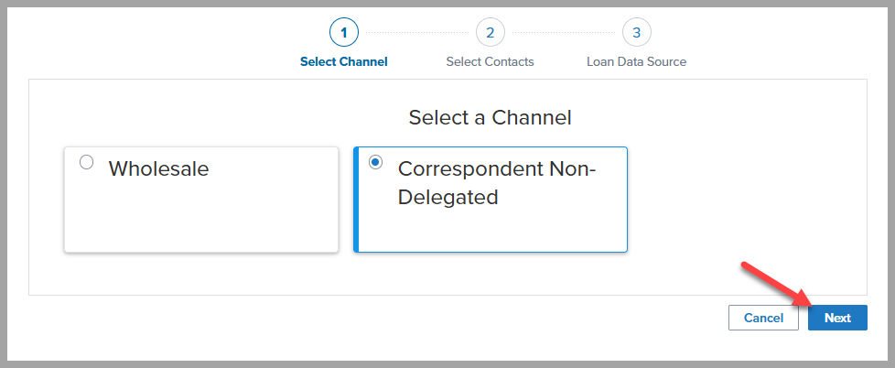Click the Wholesale channel label text

[158, 169]
